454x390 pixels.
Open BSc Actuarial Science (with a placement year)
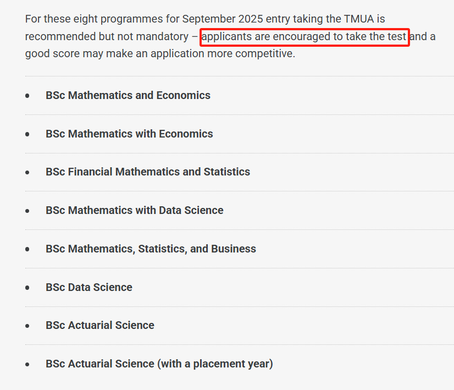point(159,364)
